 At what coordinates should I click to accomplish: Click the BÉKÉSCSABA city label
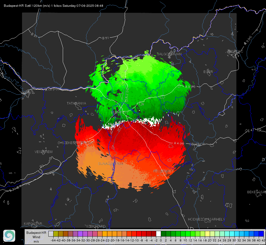(x=256, y=192)
